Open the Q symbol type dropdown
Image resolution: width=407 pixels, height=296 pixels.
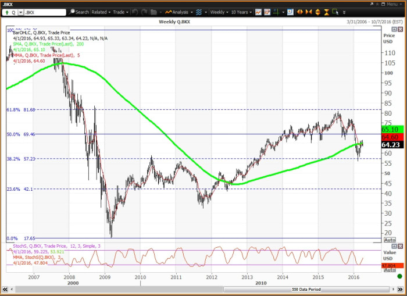coord(20,12)
